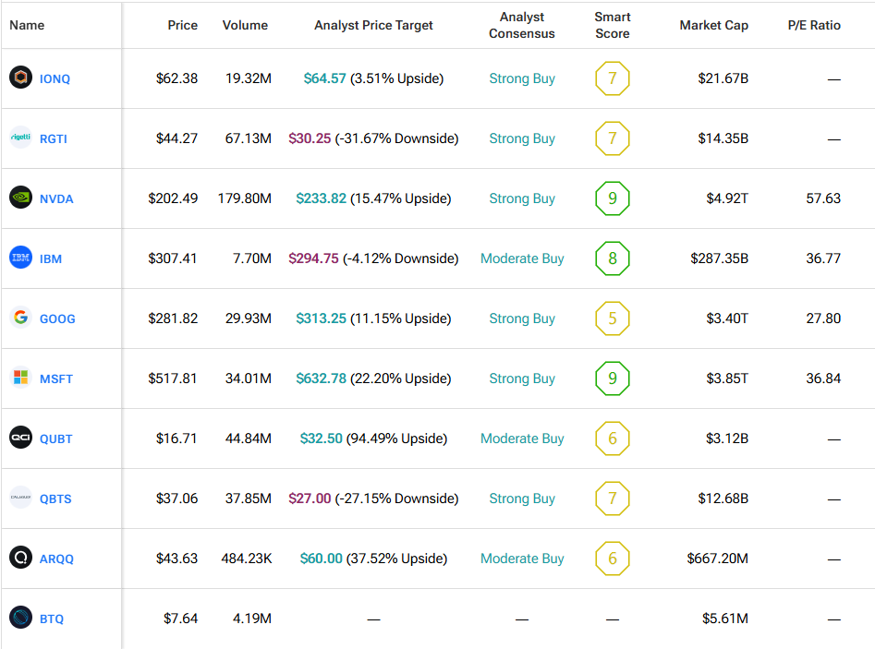Click the Rigetti logo icon

20,138
